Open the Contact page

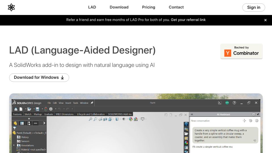click(x=176, y=7)
